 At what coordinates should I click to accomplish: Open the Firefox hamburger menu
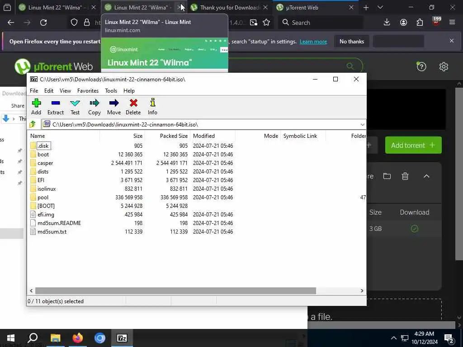click(x=452, y=22)
